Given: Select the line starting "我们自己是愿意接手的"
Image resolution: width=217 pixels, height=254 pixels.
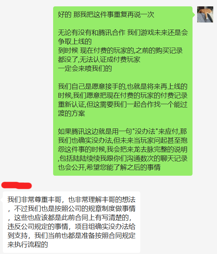Looking at the screenshot, I should 123,87.
